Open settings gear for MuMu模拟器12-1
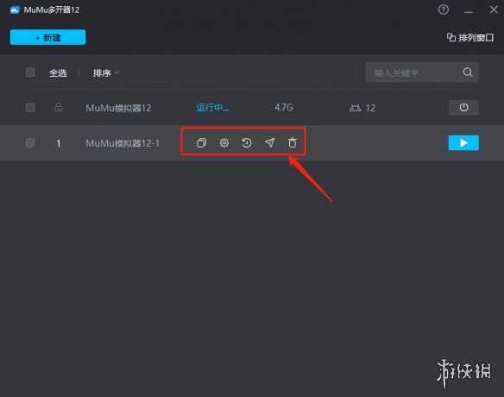Screen dimensions: 504x397 pyautogui.click(x=224, y=142)
